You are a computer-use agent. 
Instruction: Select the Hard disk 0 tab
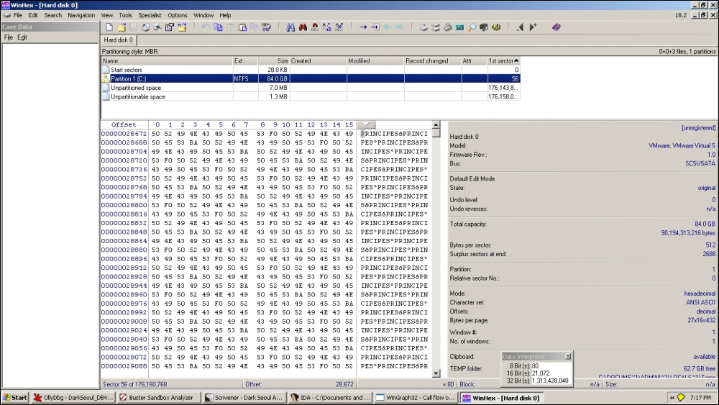(x=119, y=40)
